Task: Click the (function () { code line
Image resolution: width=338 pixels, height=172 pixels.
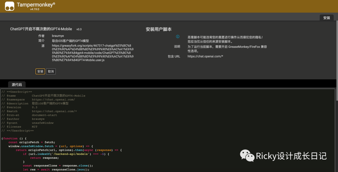Action: [x=14, y=138]
